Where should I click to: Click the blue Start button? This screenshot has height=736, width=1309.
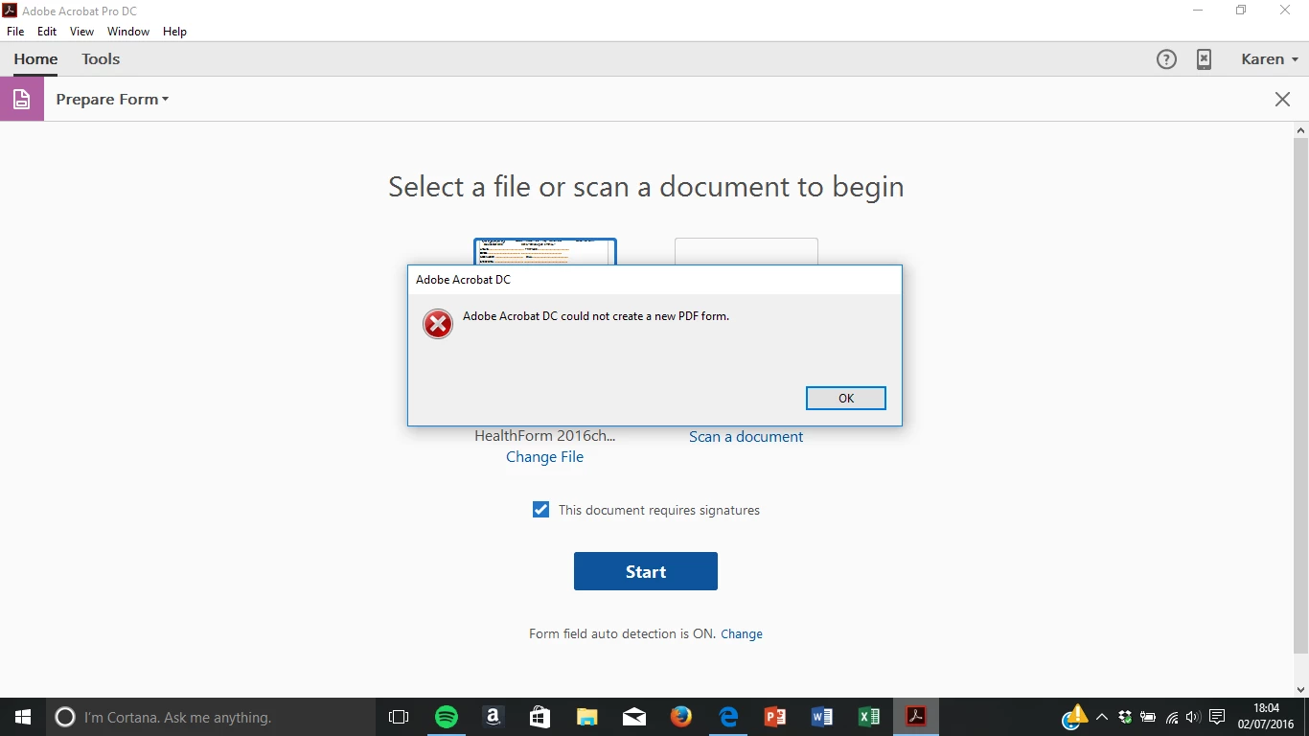coord(646,571)
